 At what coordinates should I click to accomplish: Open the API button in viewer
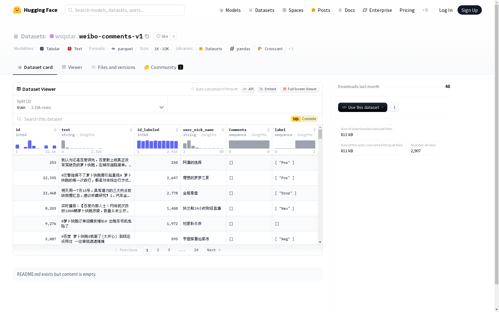pos(248,89)
